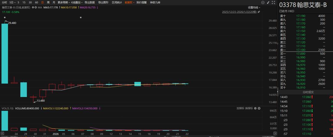Click the event marker dot near 07 column
The height and width of the screenshot is (137, 333).
point(81,17)
